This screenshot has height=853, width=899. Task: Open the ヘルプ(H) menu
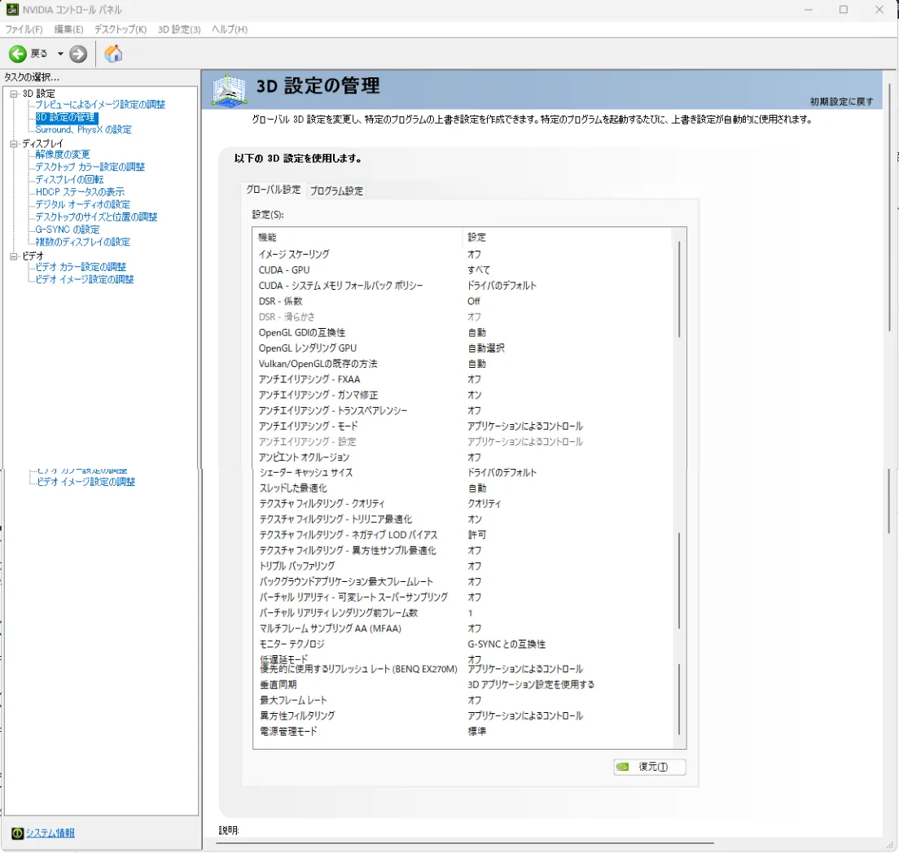tap(229, 29)
